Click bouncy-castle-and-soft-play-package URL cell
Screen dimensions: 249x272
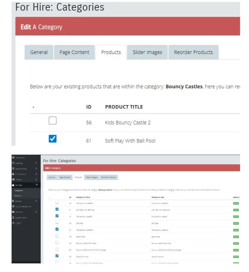[166, 250]
